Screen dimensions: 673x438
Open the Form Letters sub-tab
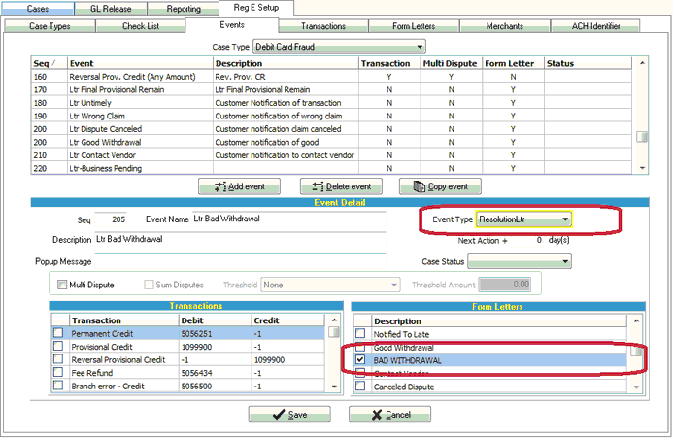414,26
